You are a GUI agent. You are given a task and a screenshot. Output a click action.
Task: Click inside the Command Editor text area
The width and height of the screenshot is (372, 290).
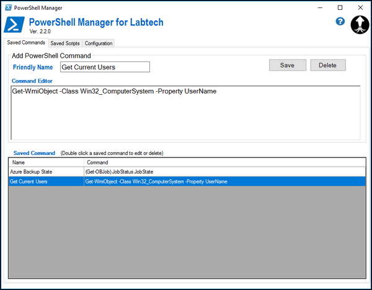coord(185,113)
